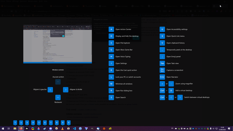The width and height of the screenshot is (233, 131).
Task: Click the semicolon key tile for Emoji panel
Action: coord(162,57)
